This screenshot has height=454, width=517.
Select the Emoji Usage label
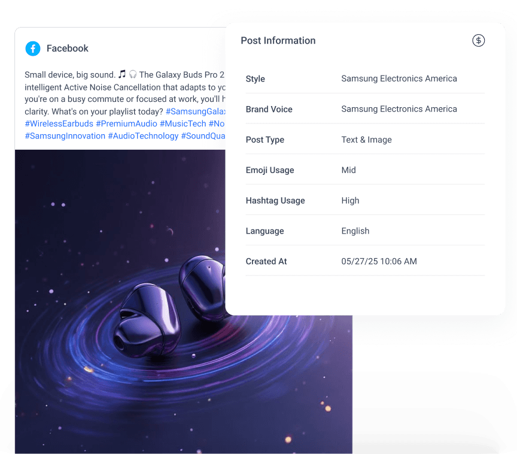pos(270,170)
